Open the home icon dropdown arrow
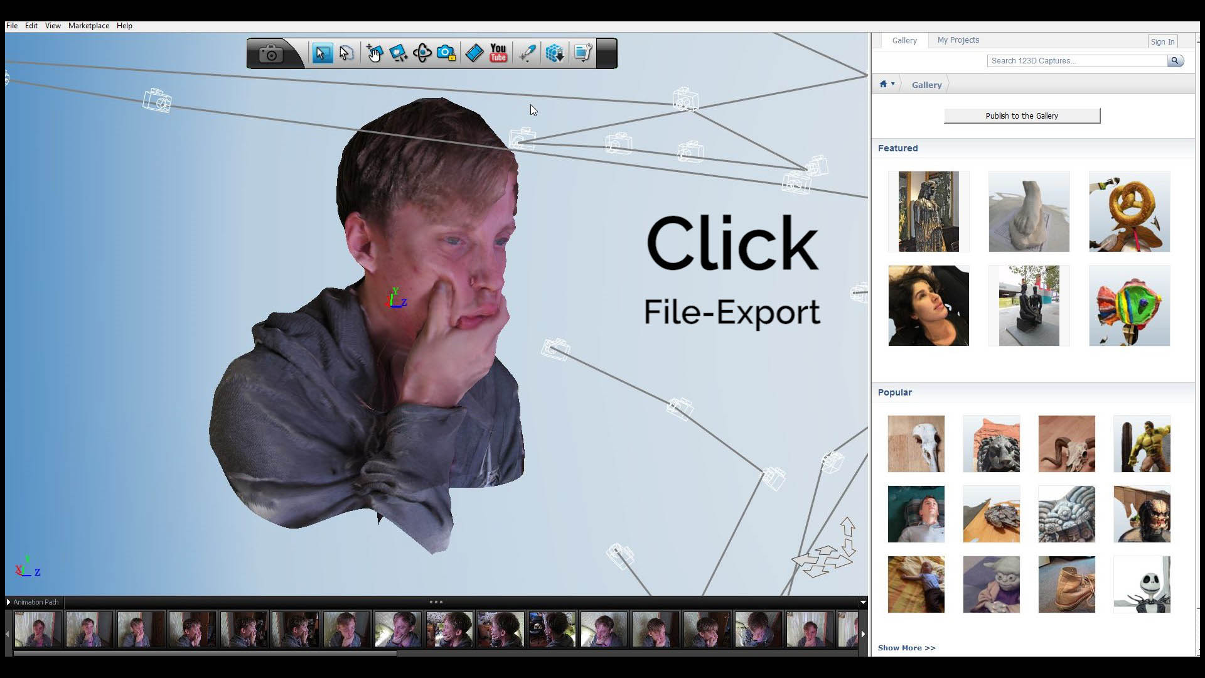The height and width of the screenshot is (678, 1205). 892,83
